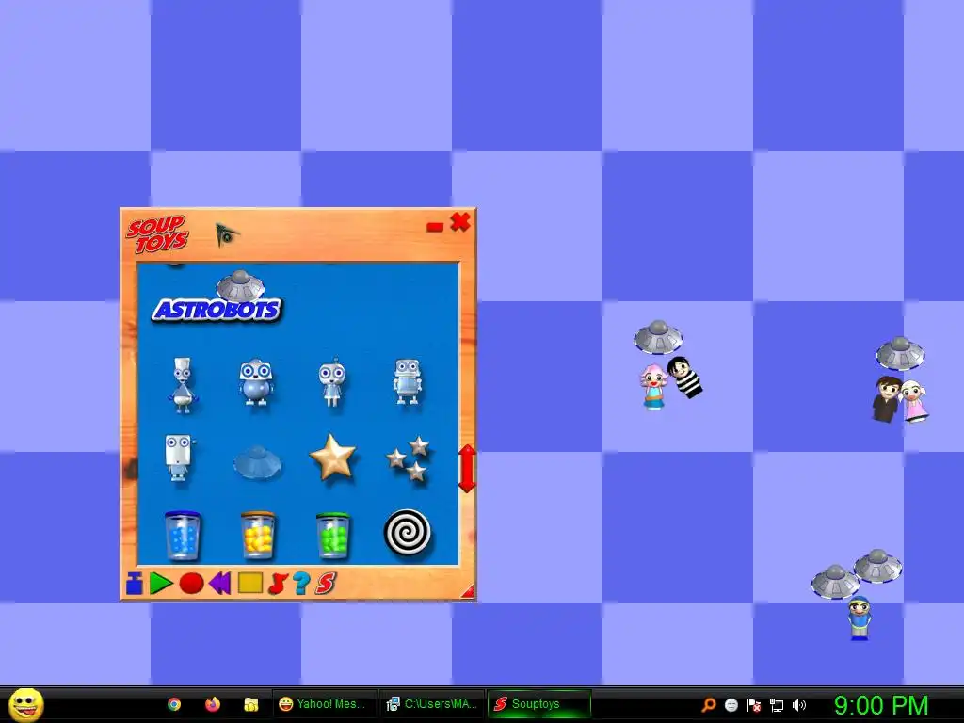Image resolution: width=964 pixels, height=723 pixels.
Task: Click the gray smiley tray icon
Action: (731, 704)
